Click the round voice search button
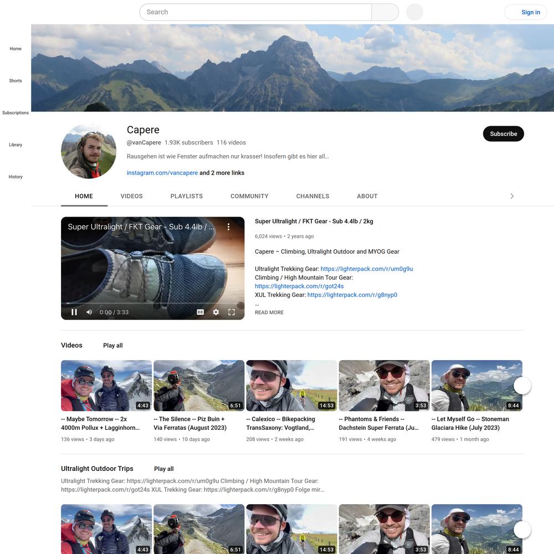The width and height of the screenshot is (554, 554). click(414, 12)
